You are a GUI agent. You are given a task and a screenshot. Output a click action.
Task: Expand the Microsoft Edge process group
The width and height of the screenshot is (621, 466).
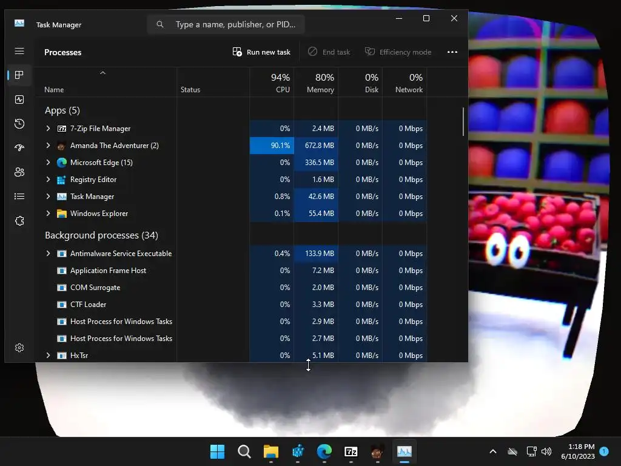pyautogui.click(x=48, y=163)
